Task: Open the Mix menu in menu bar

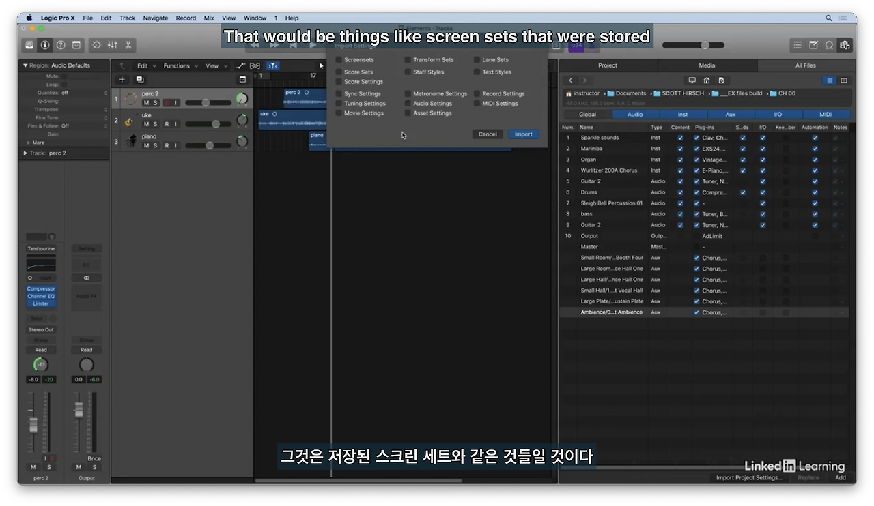Action: pos(209,18)
